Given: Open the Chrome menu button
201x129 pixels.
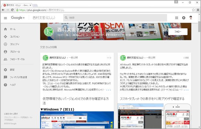Looking at the screenshot, I should tap(198, 10).
